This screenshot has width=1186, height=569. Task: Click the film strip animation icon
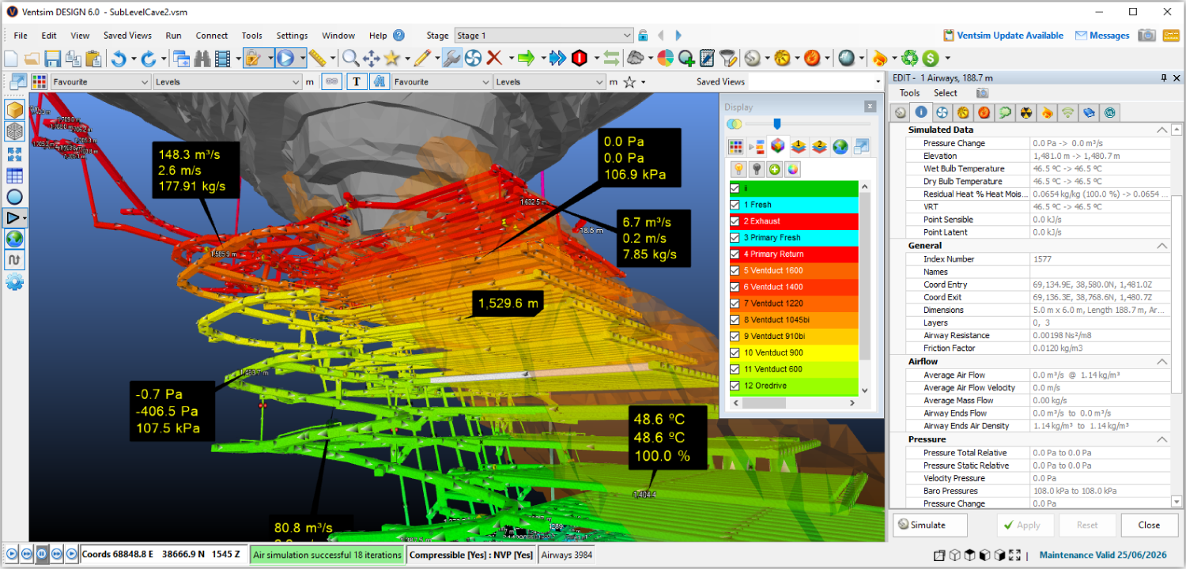(x=222, y=58)
